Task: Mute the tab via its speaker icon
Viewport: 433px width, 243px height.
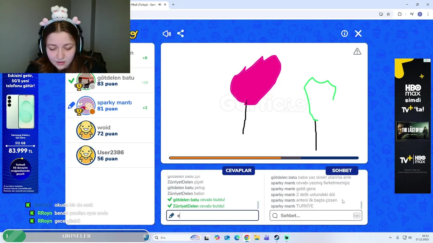Action: (x=159, y=5)
